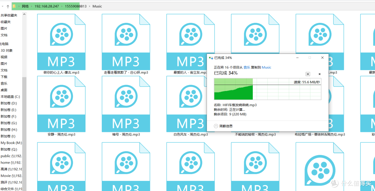Cancel the copy with the small X
The height and width of the screenshot is (191, 375).
(319, 74)
